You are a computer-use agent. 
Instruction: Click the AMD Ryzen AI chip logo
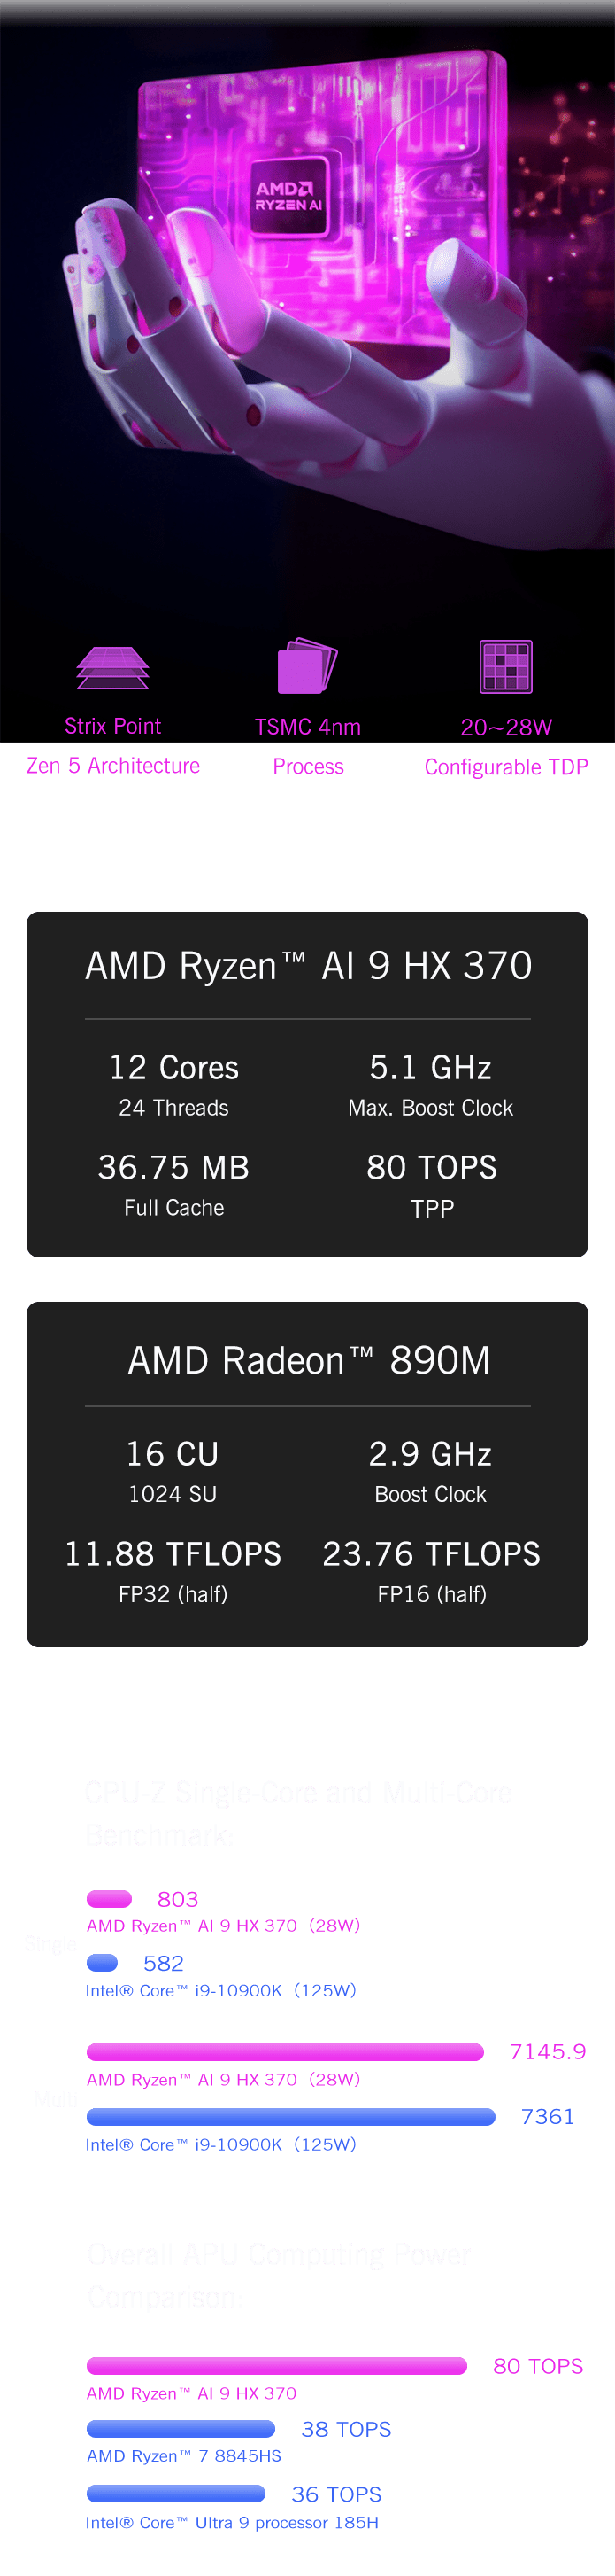(x=288, y=196)
